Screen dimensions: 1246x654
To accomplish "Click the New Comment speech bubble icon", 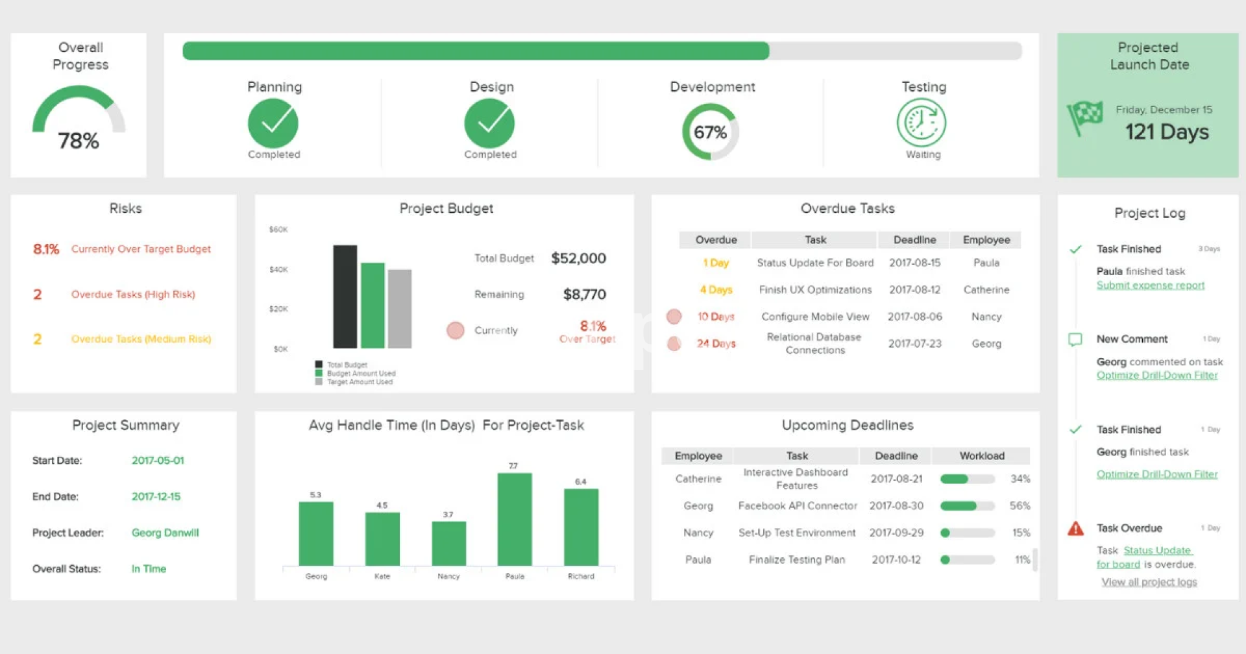I will pyautogui.click(x=1075, y=339).
